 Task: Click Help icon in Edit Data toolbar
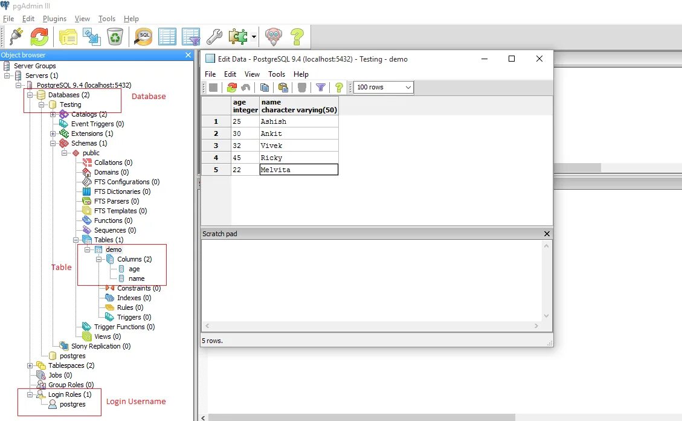(339, 88)
